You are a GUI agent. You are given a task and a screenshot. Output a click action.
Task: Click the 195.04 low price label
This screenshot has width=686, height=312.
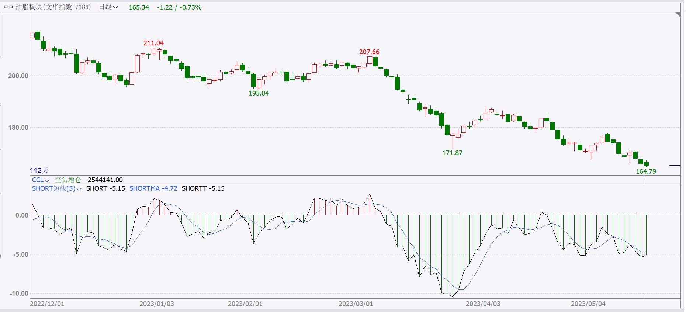[259, 93]
